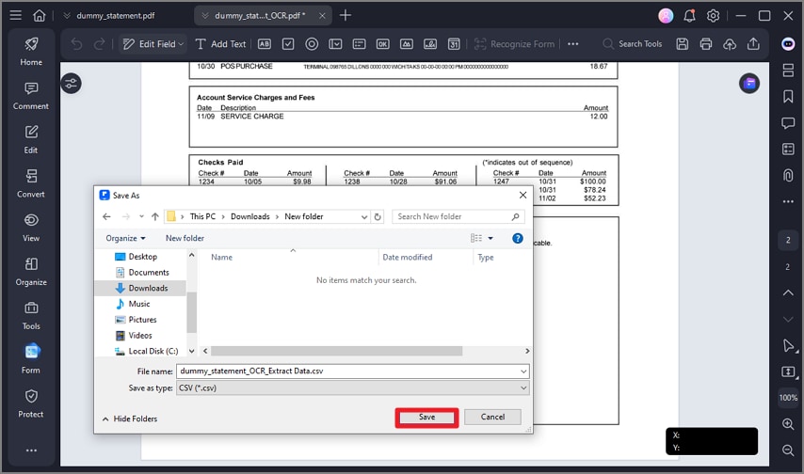Open the Protect tool in sidebar

[31, 403]
